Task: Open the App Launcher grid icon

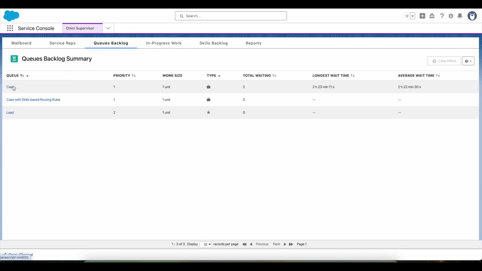Action: pos(10,28)
